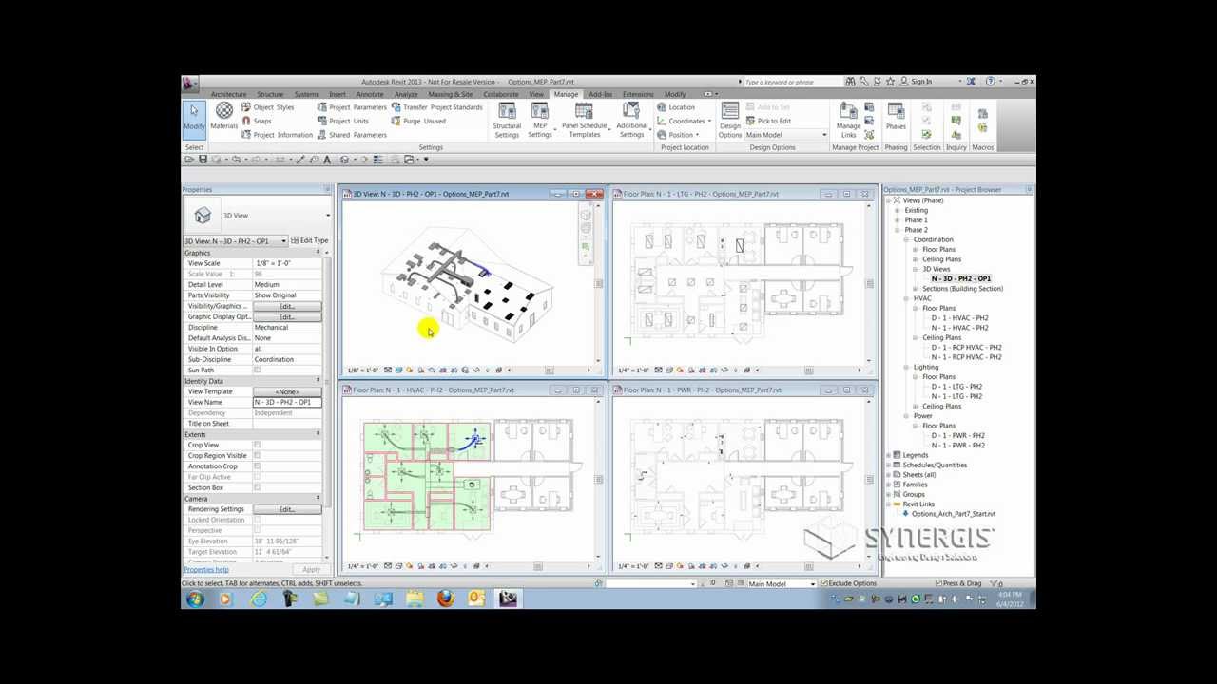Open Panel Schedule Templates

coord(584,120)
